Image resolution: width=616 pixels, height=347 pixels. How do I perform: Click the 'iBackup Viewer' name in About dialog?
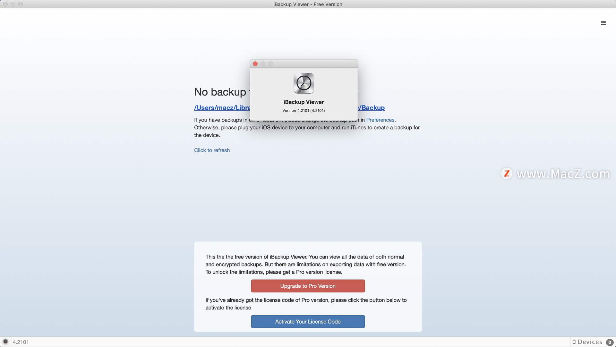304,102
